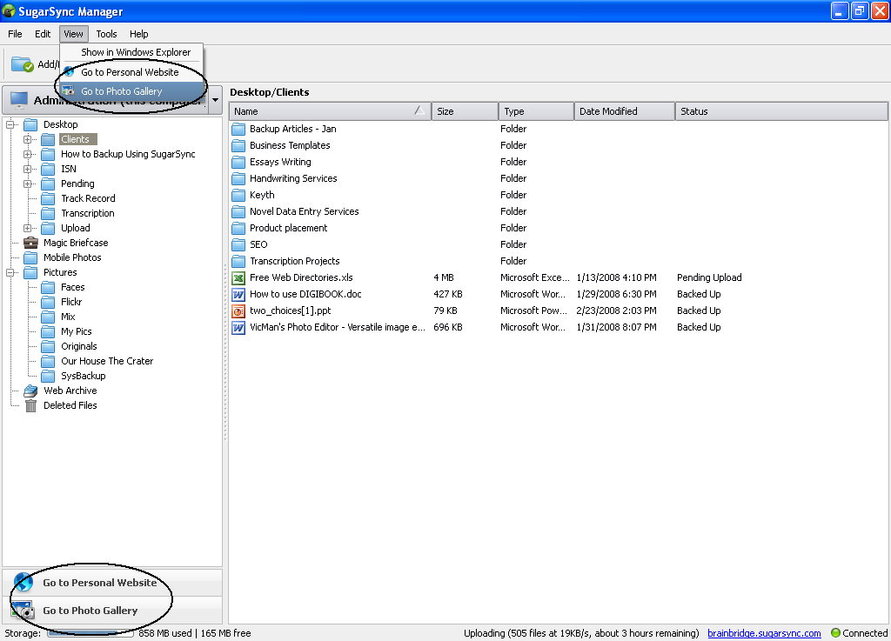Click the globe icon in the View menu
This screenshot has height=641, width=891.
click(69, 72)
